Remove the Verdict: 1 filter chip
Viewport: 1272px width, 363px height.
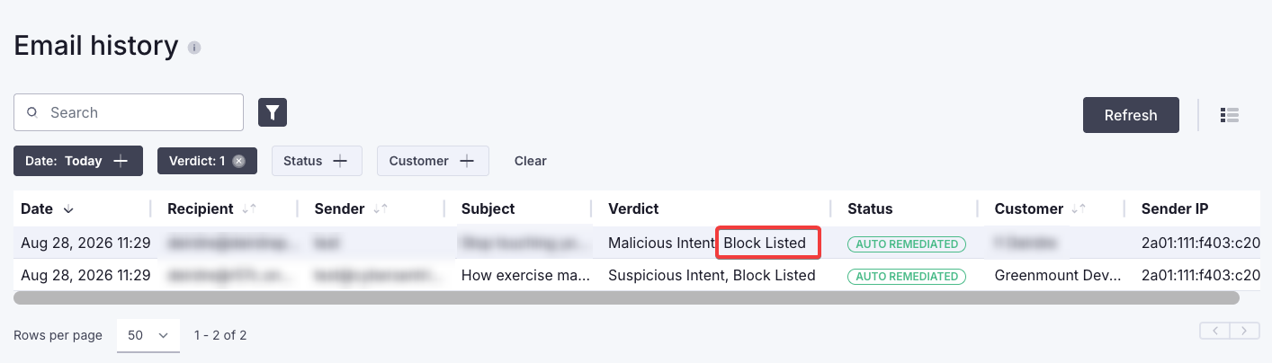[238, 161]
